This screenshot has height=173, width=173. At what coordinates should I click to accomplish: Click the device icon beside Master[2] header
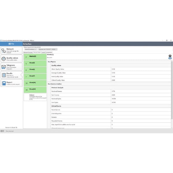(x=170, y=57)
